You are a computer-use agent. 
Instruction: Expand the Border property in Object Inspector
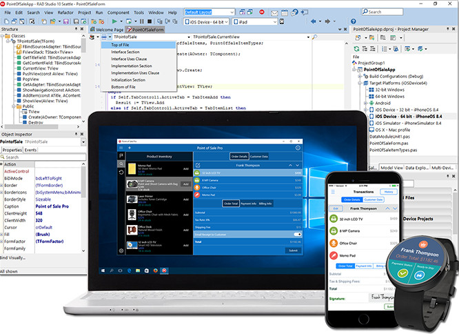pos(2,186)
